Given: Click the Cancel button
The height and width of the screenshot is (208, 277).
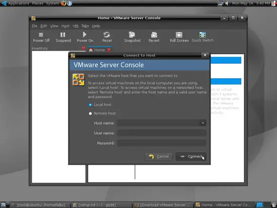Looking at the screenshot, I should click(x=159, y=157).
